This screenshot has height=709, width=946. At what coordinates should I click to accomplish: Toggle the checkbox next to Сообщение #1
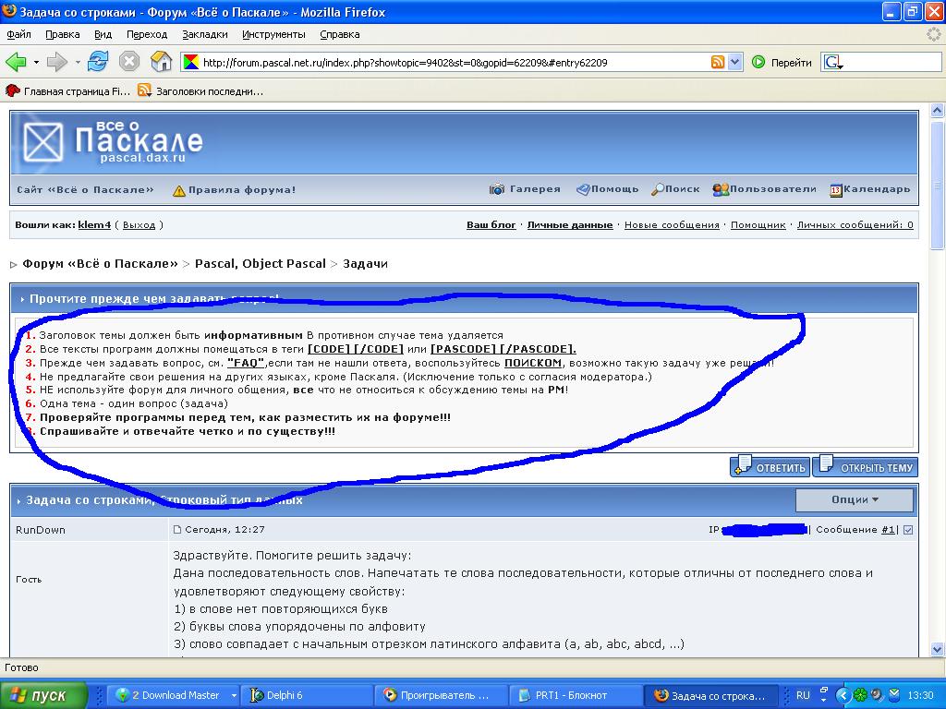[x=907, y=530]
